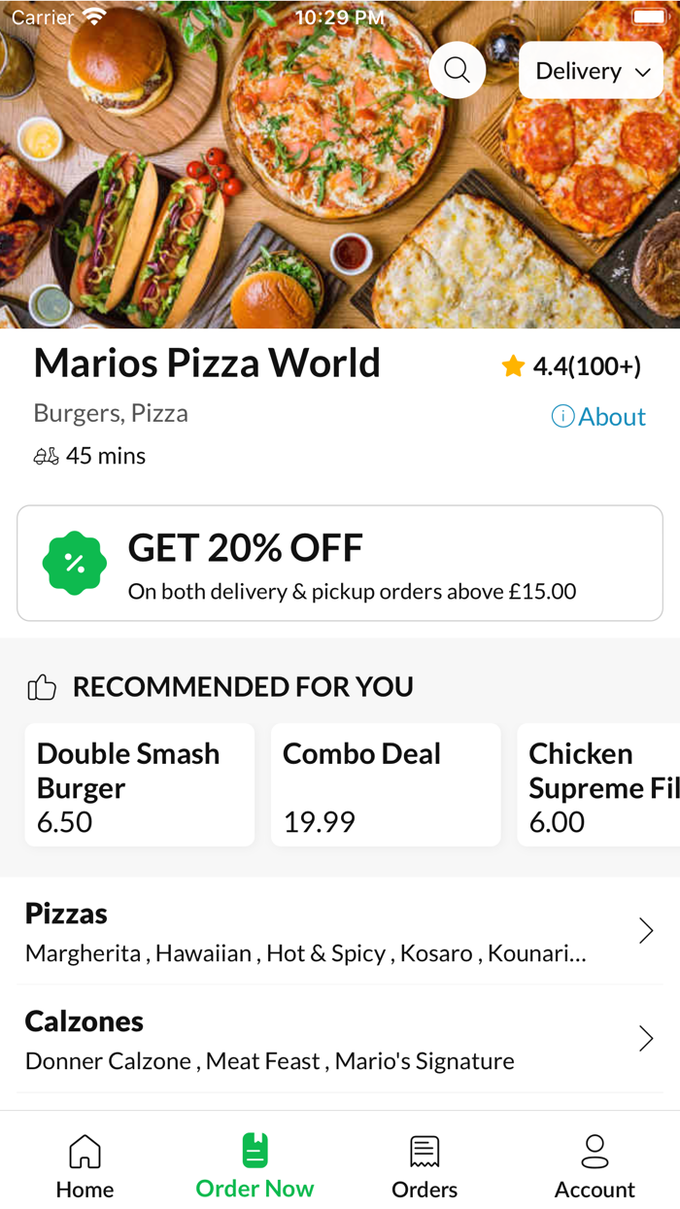Click the GET 20% OFF banner

point(339,563)
